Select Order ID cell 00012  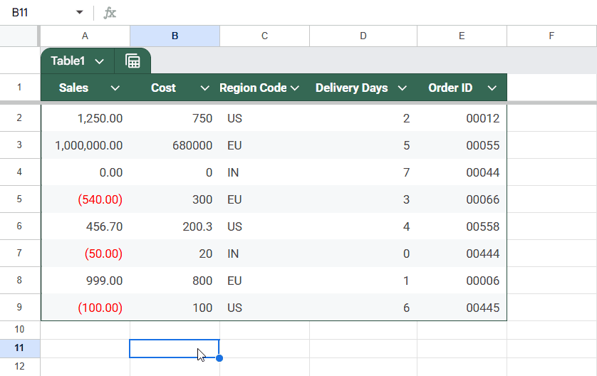click(x=462, y=118)
